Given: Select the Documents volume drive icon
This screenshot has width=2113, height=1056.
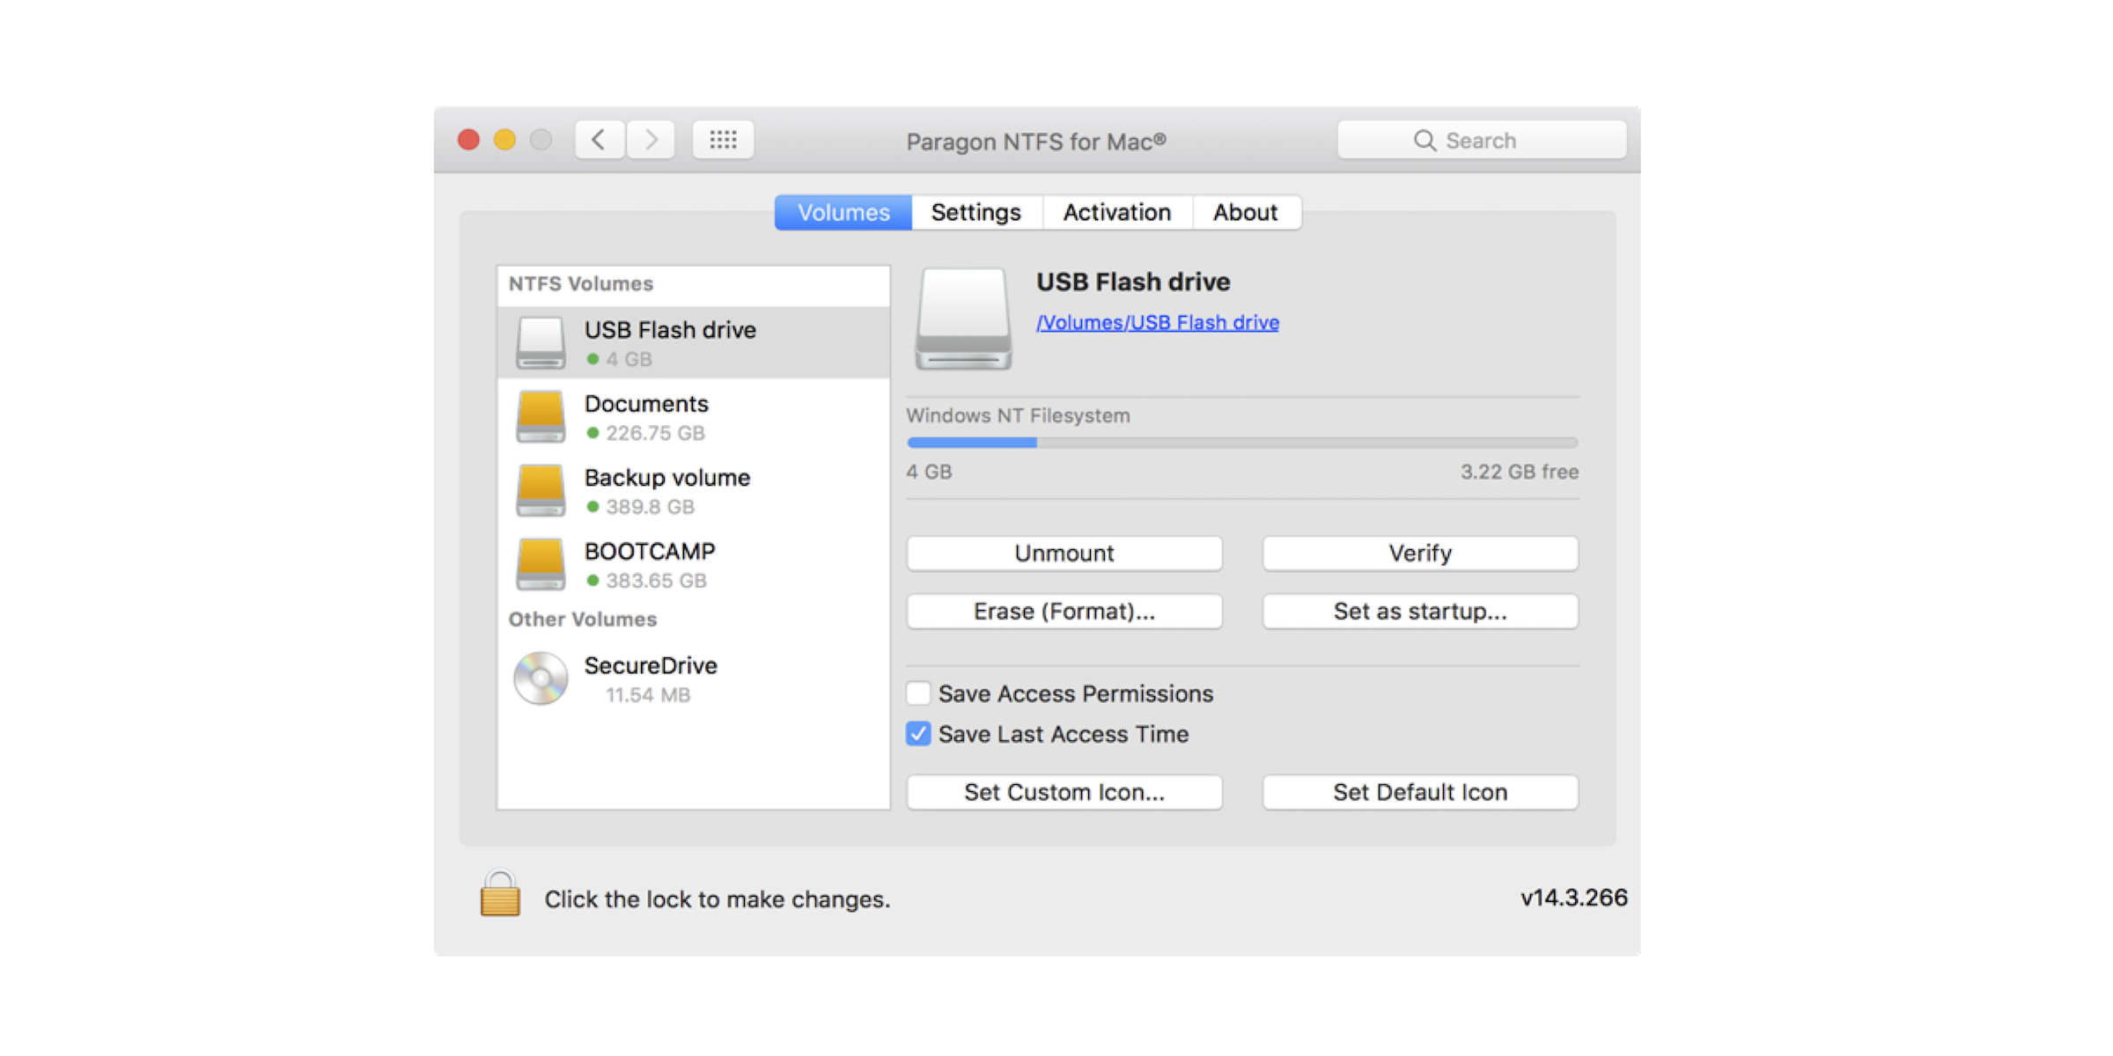Looking at the screenshot, I should click(x=541, y=416).
